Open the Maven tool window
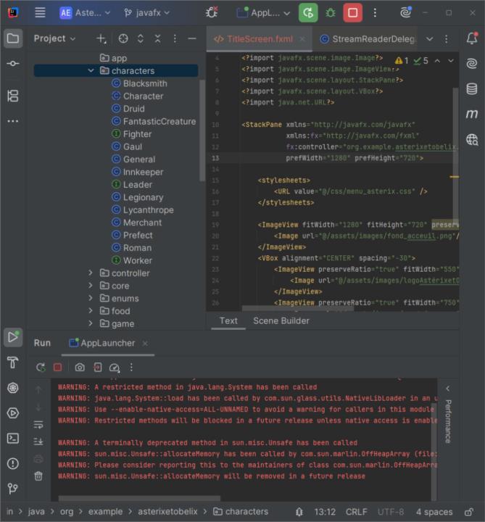 point(472,114)
